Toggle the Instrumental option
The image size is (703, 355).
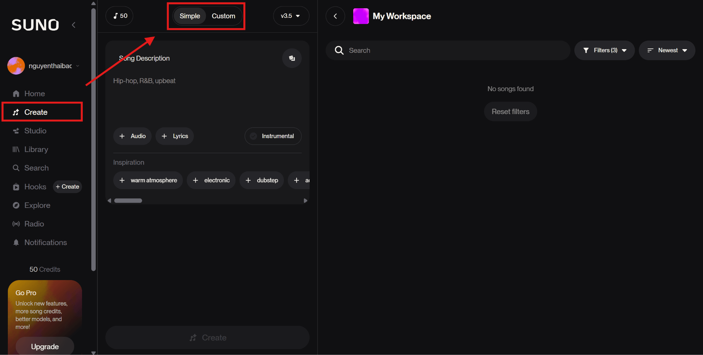click(x=273, y=136)
